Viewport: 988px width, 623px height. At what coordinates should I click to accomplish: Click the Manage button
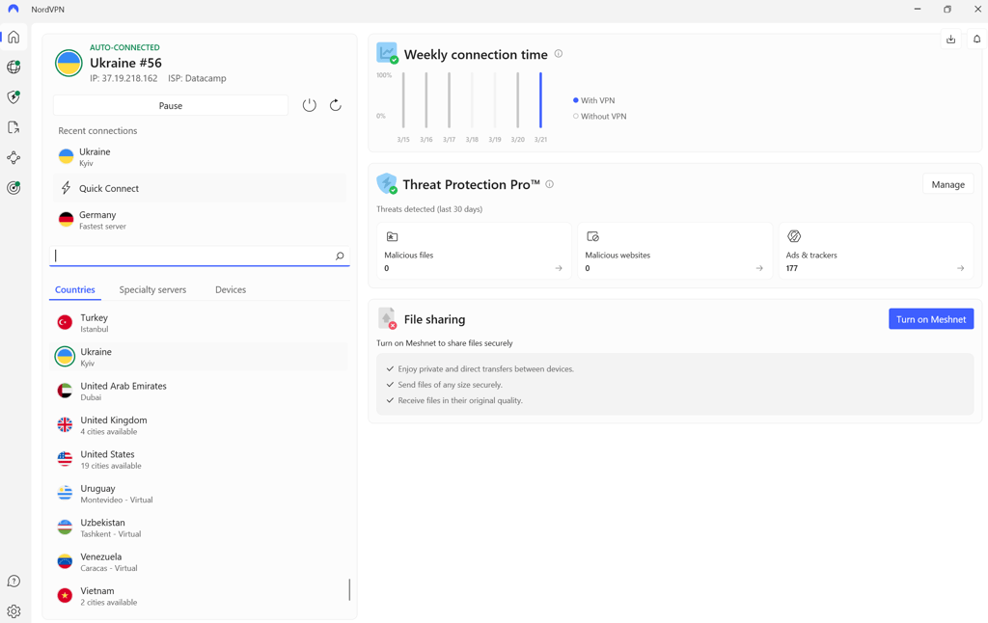click(x=947, y=184)
